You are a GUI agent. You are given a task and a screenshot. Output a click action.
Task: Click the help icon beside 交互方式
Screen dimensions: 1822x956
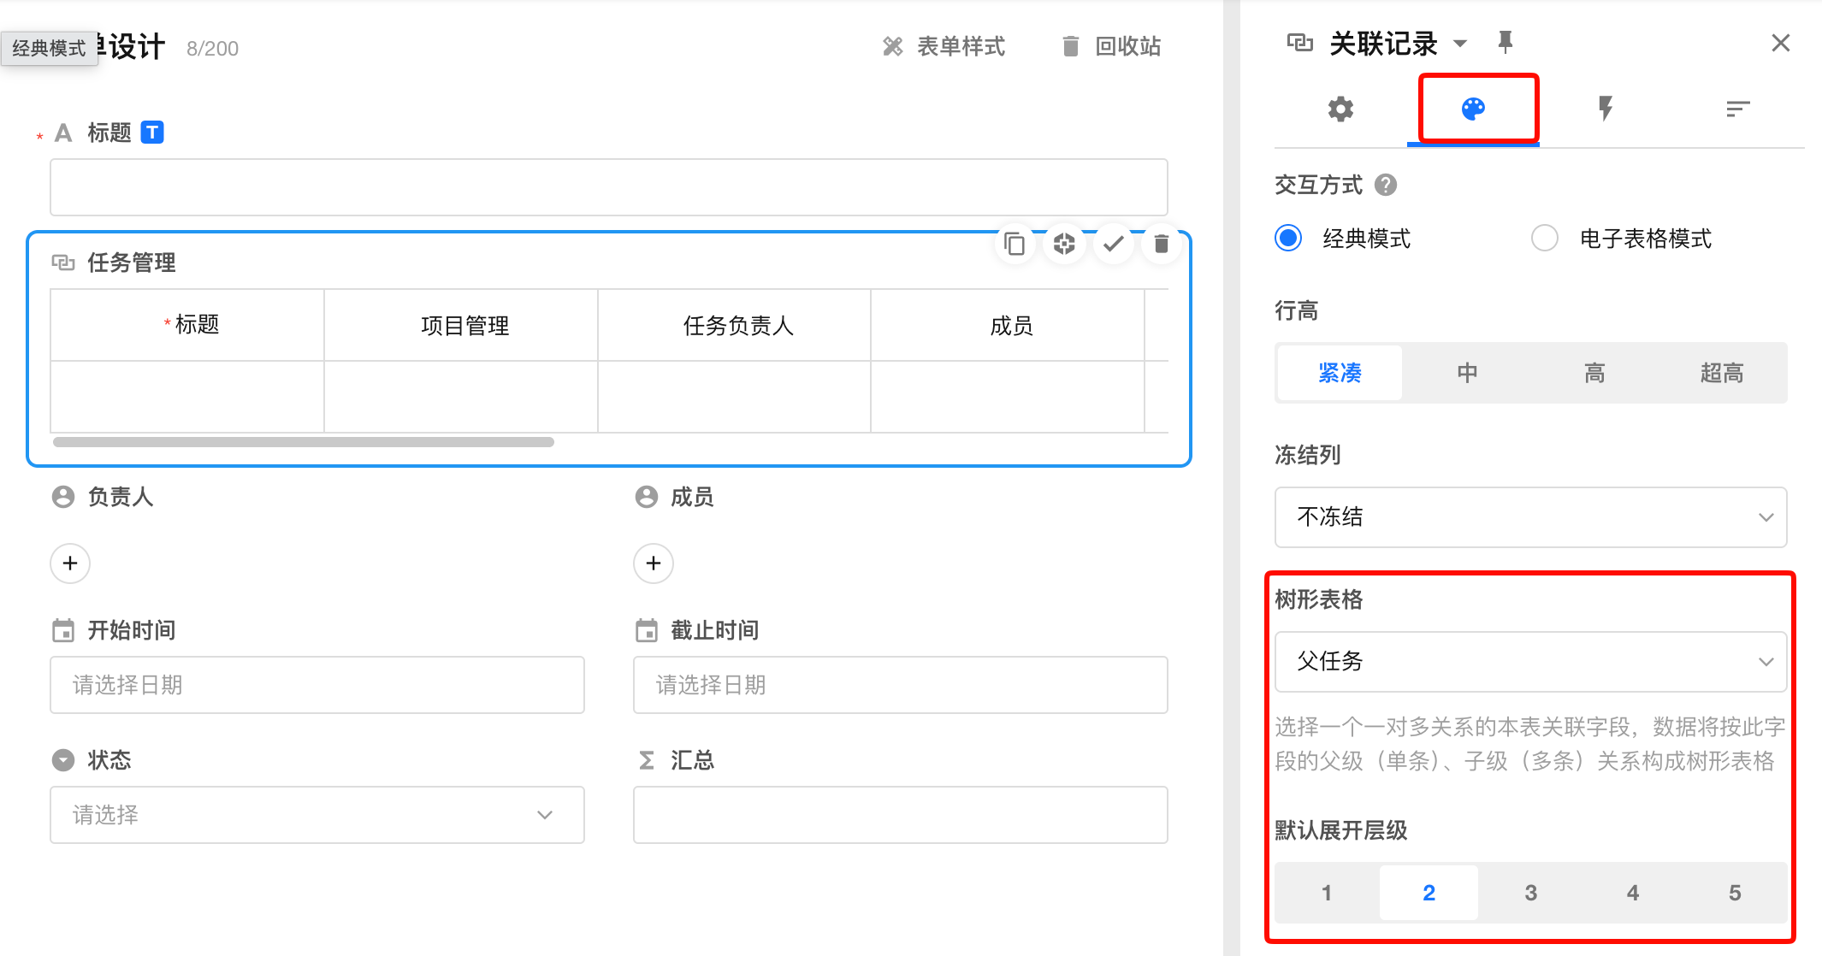click(1386, 185)
